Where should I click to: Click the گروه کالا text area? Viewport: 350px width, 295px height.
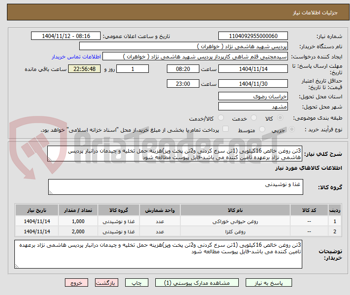pyautogui.click(x=176, y=187)
